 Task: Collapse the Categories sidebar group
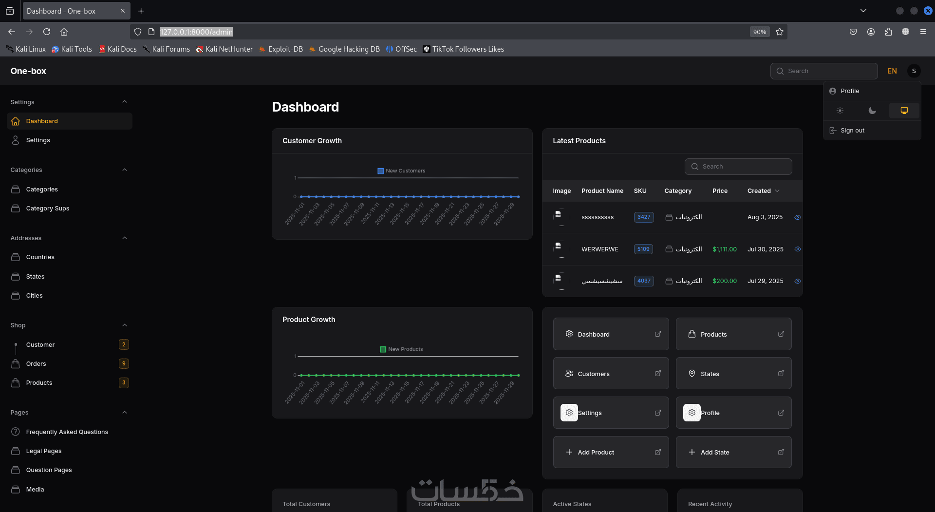click(x=125, y=170)
